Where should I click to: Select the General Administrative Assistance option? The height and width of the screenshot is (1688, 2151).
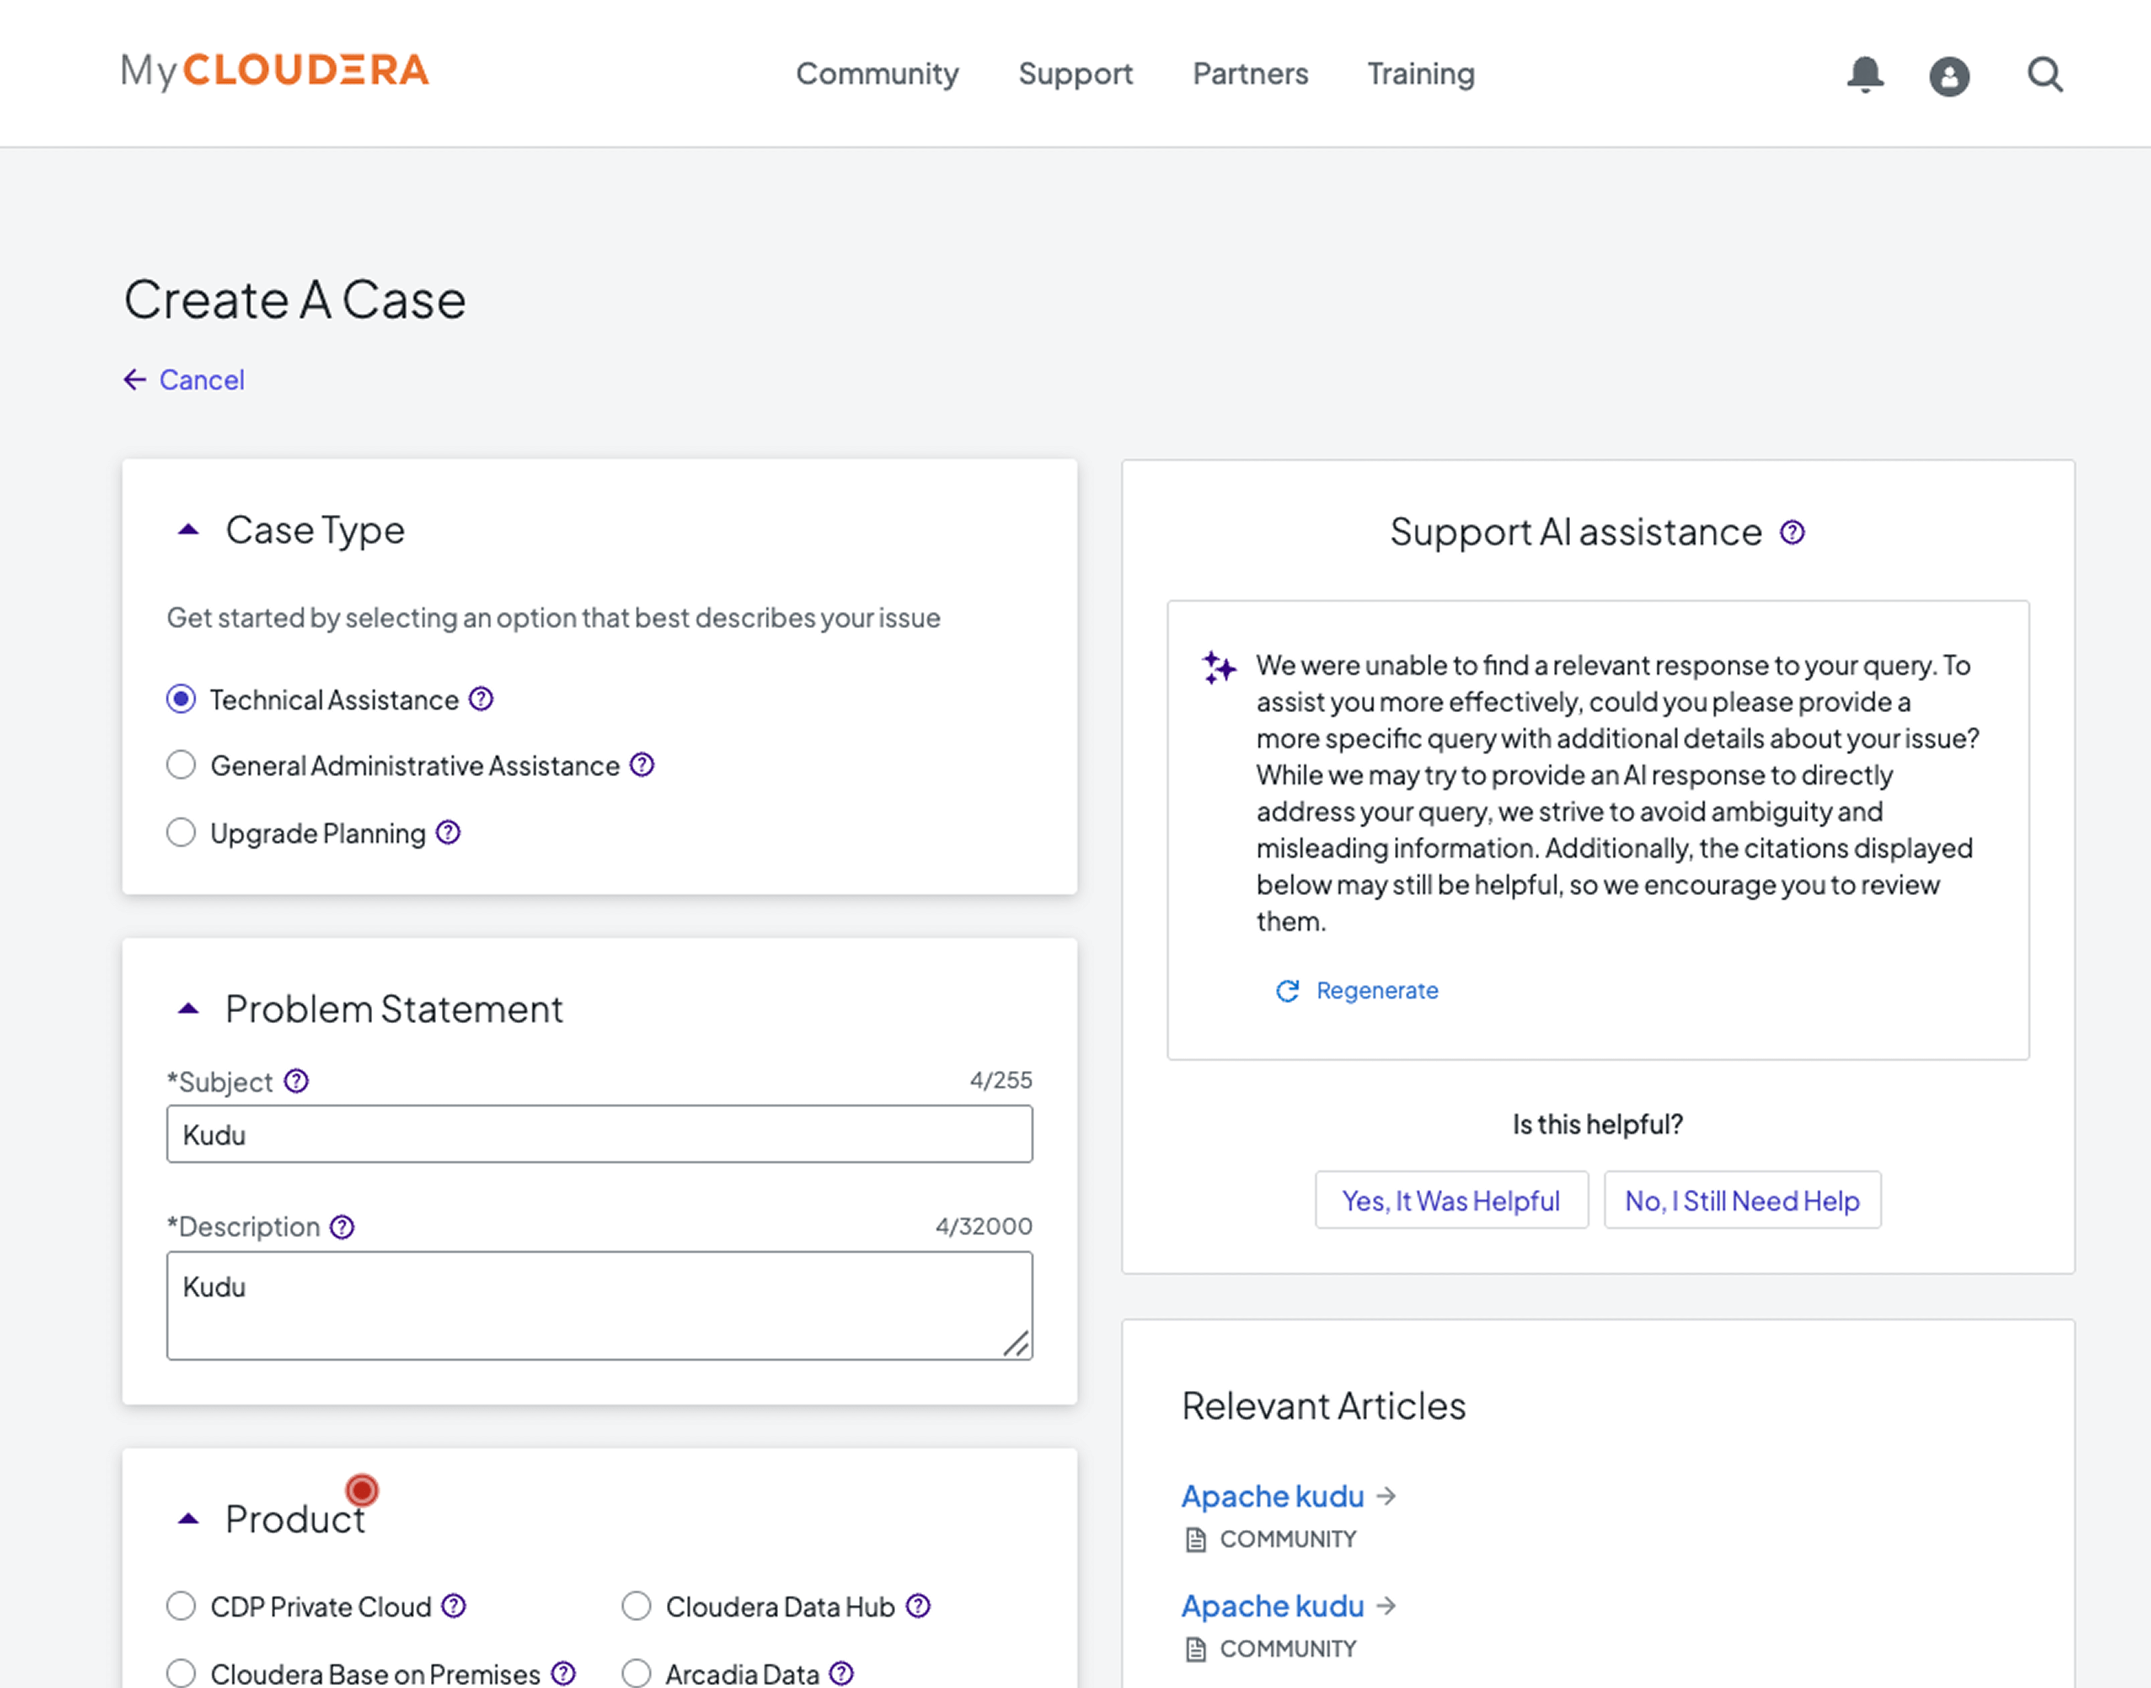coord(181,765)
